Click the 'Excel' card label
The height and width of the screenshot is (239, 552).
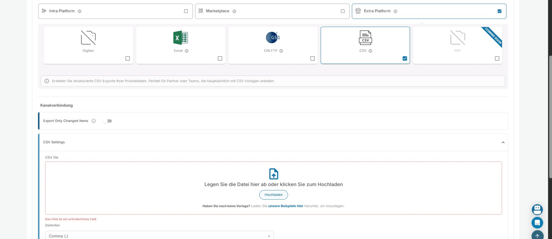coord(178,51)
